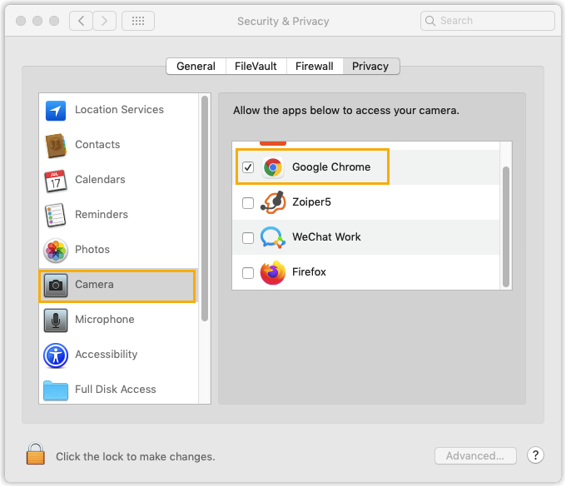Click the Firefox name text
Viewport: 566px width, 487px height.
point(309,272)
